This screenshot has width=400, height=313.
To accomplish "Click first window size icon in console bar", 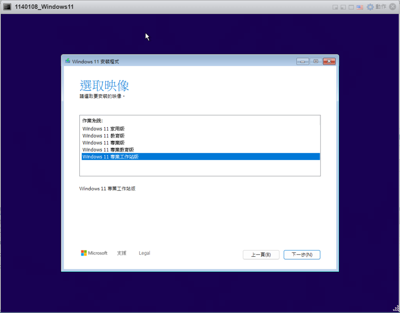I will click(x=335, y=7).
